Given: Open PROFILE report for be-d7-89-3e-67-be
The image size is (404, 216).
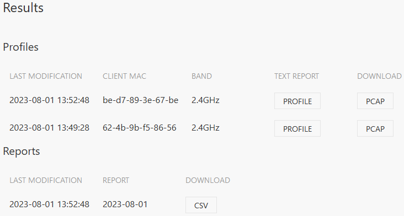Looking at the screenshot, I should [x=297, y=101].
